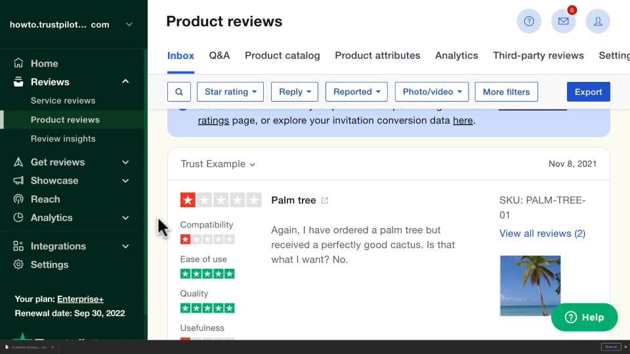Click the Reach icon in sidebar
The image size is (630, 354).
18,199
